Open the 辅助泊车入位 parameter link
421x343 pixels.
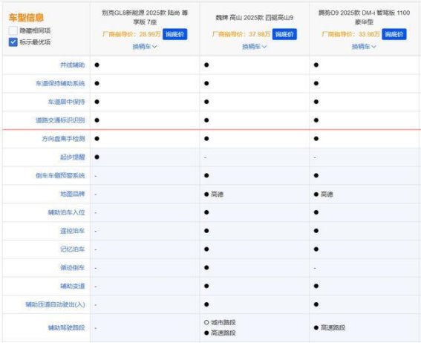coord(66,212)
